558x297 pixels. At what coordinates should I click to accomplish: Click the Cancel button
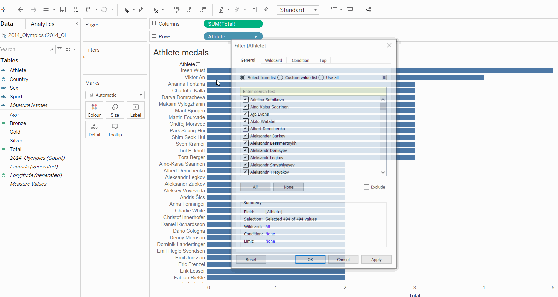343,259
